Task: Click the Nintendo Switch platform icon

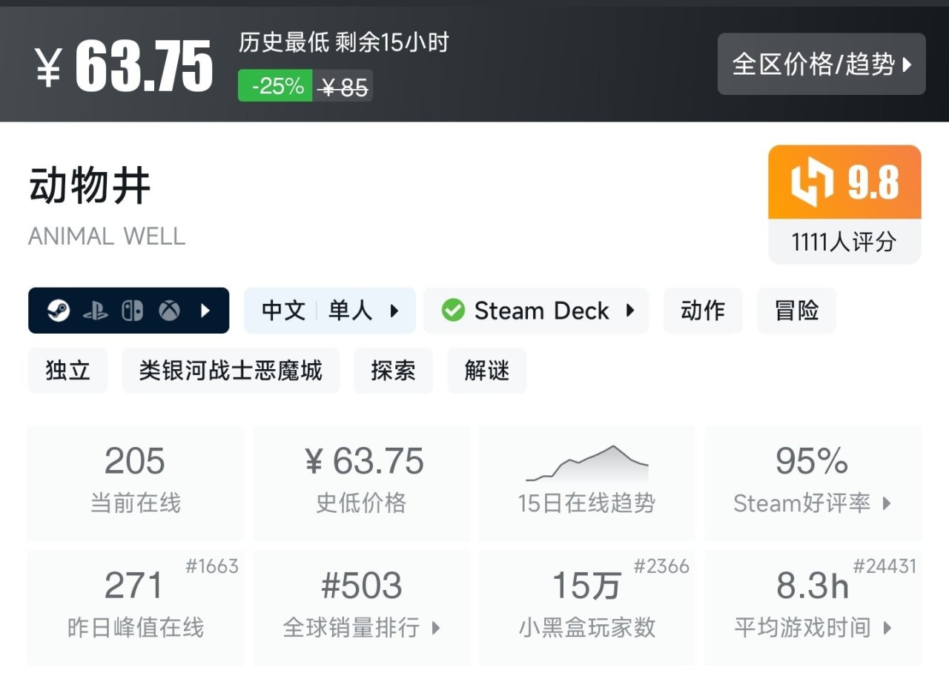Action: point(133,311)
